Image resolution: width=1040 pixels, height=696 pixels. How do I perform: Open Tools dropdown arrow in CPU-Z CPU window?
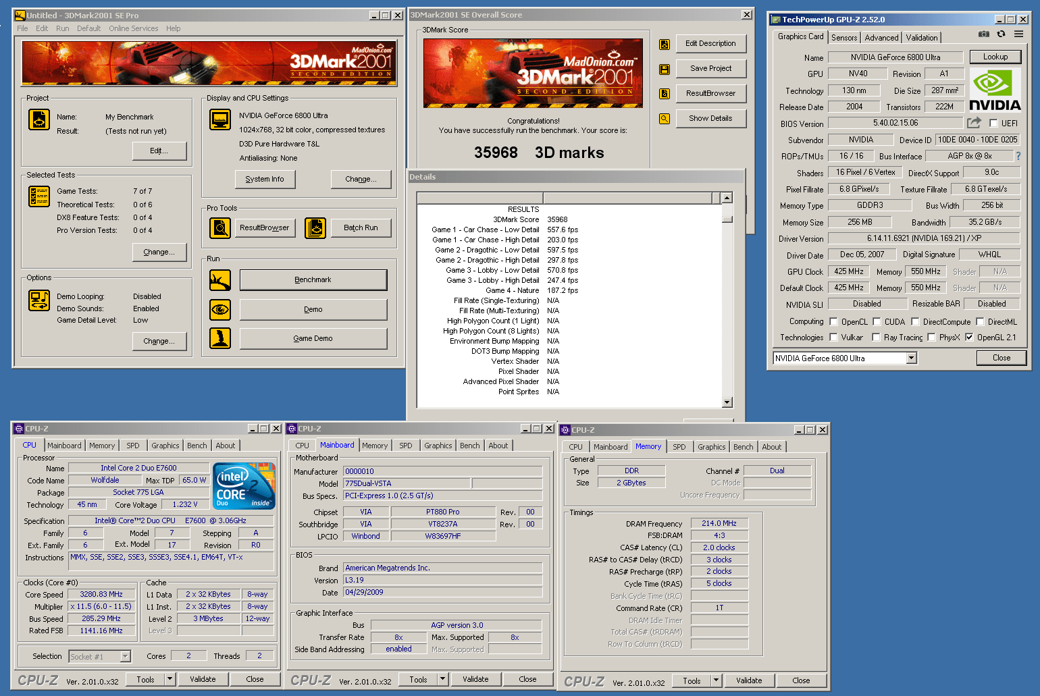coord(170,679)
